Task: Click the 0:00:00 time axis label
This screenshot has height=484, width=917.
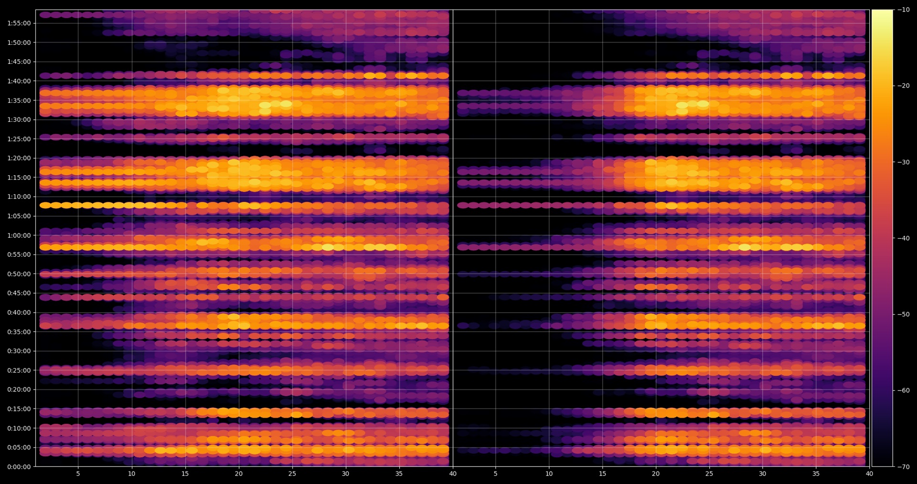Action: pyautogui.click(x=19, y=467)
